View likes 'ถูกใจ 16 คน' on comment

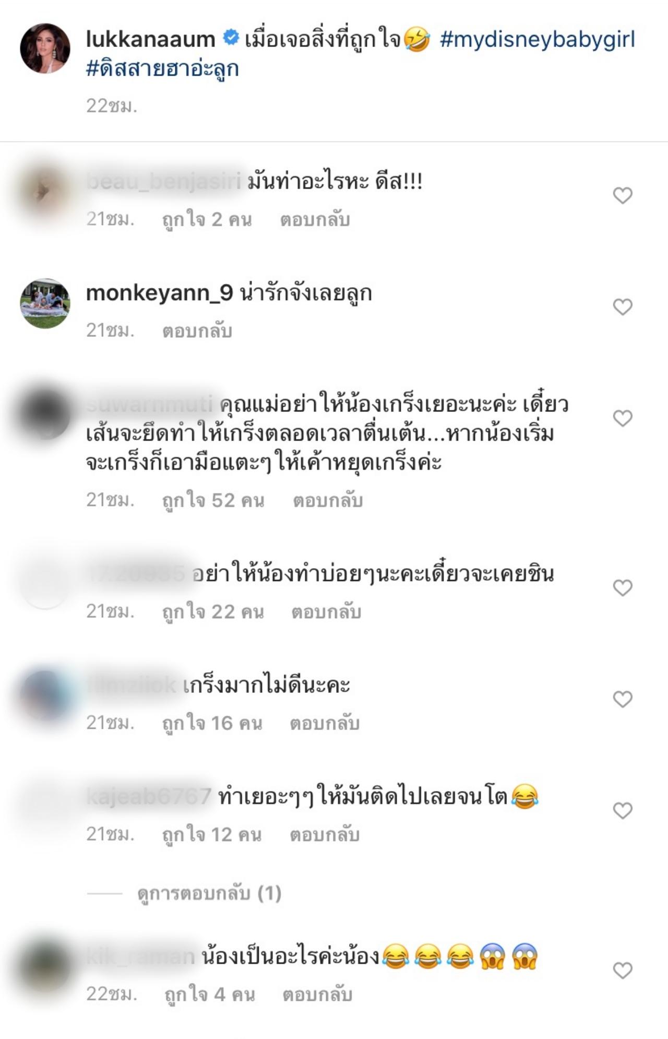tap(212, 723)
